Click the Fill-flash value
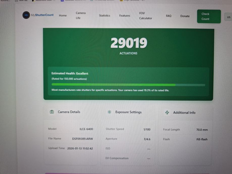Viewport: 232px width, 174px height. [x=202, y=139]
